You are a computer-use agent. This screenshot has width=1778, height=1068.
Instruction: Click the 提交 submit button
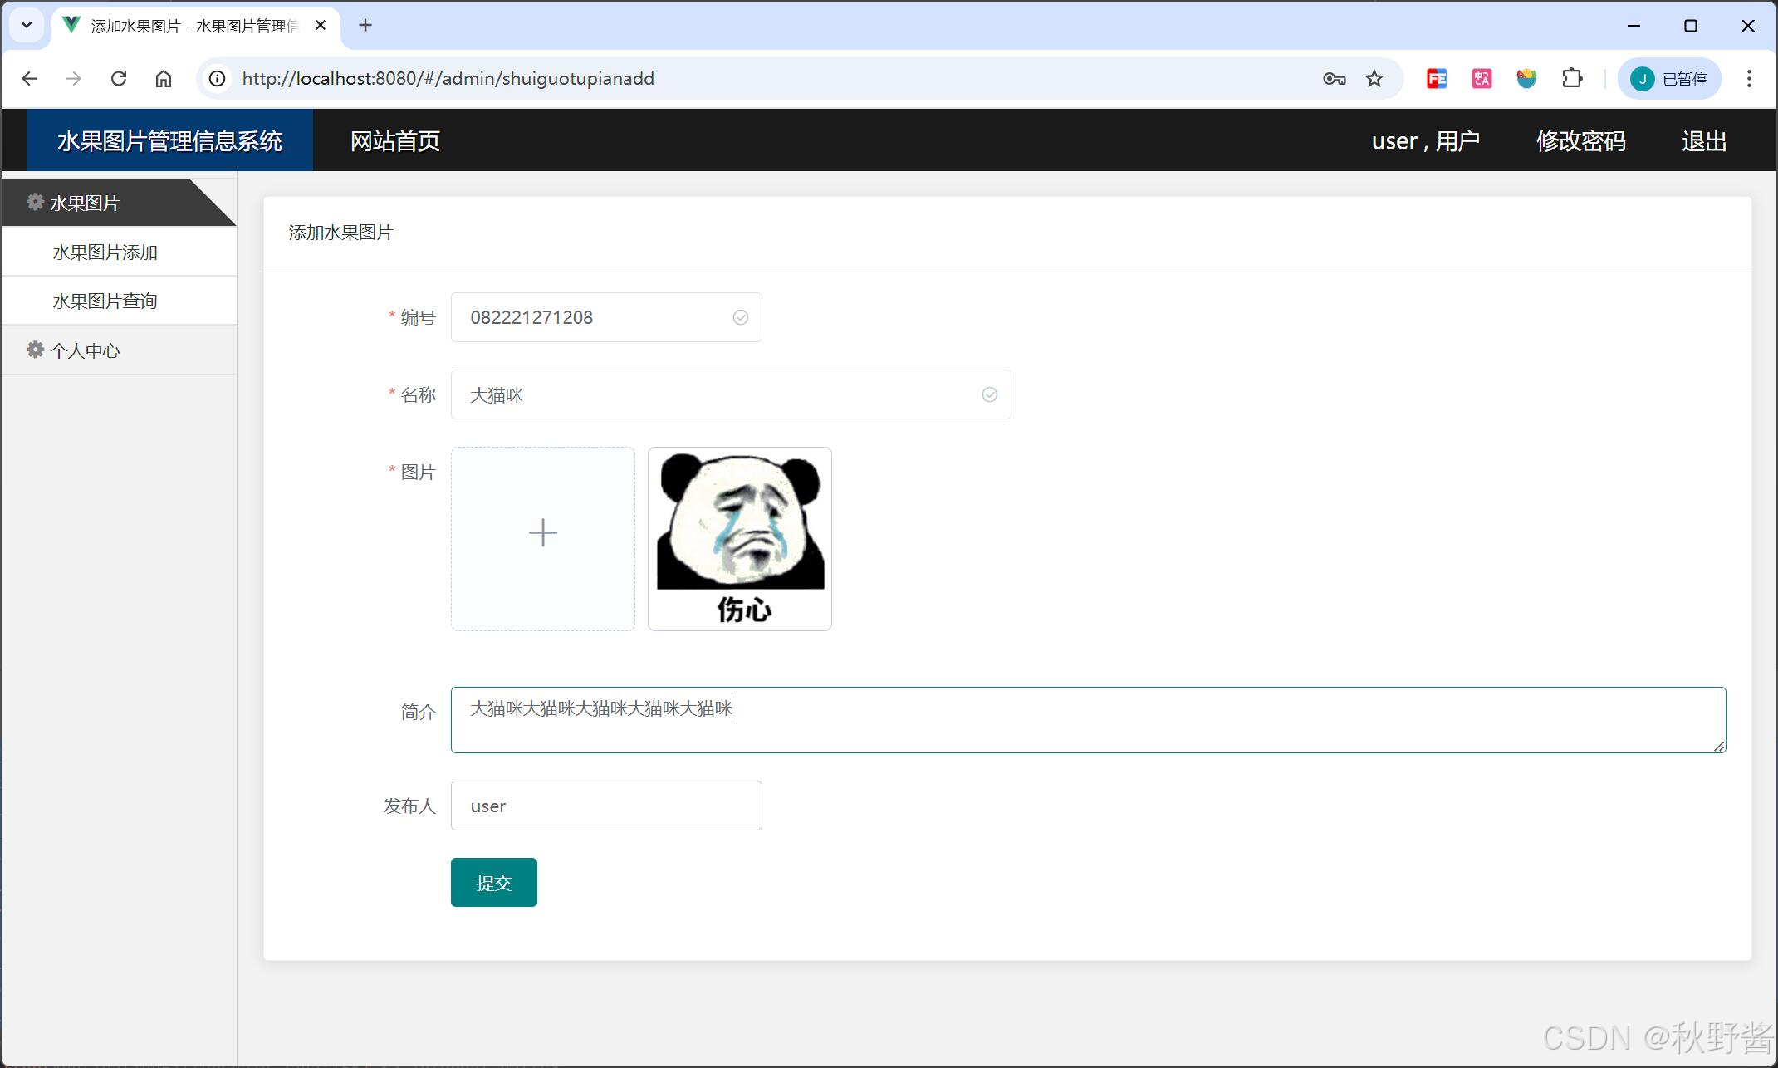493,883
